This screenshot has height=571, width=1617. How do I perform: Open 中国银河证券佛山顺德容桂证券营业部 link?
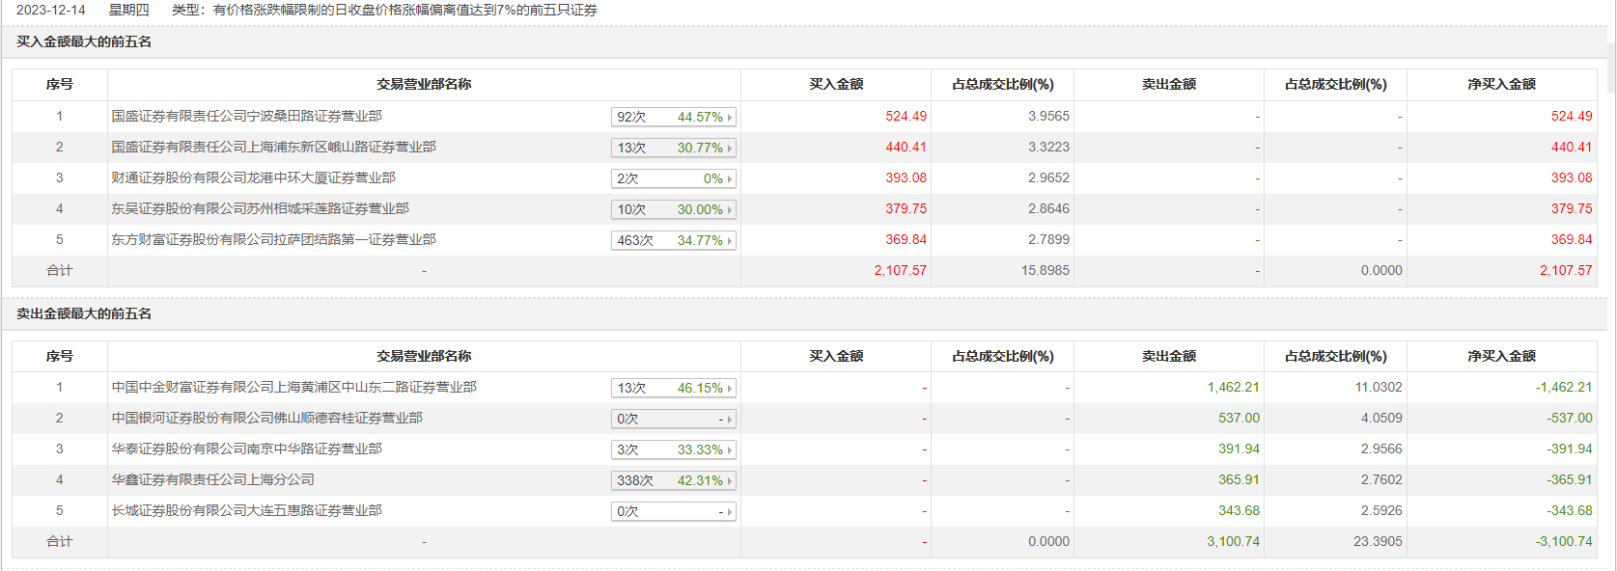click(x=266, y=418)
